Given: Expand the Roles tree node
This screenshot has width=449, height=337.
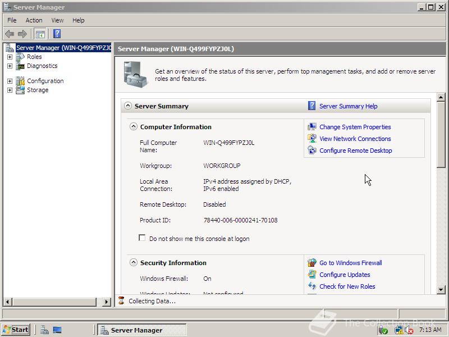Looking at the screenshot, I should pos(10,57).
